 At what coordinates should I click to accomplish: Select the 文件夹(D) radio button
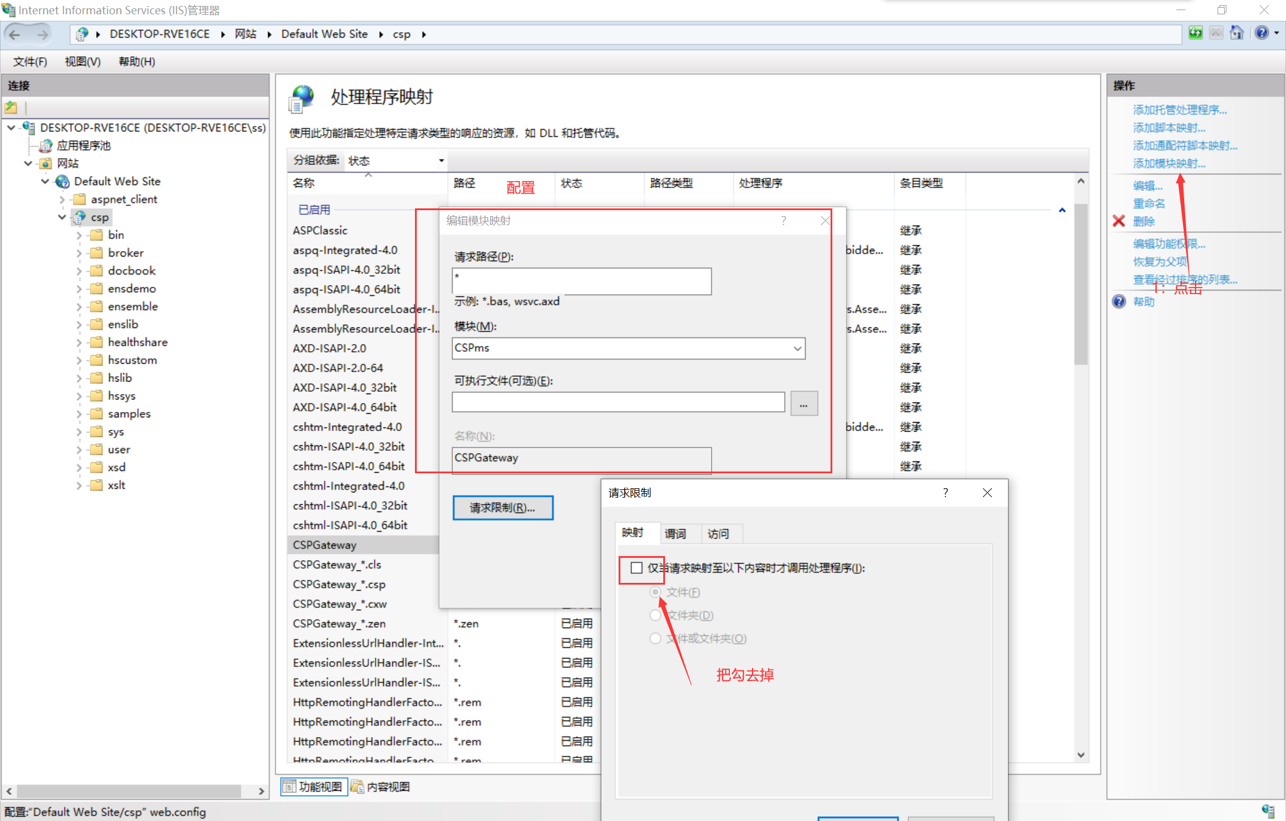656,615
